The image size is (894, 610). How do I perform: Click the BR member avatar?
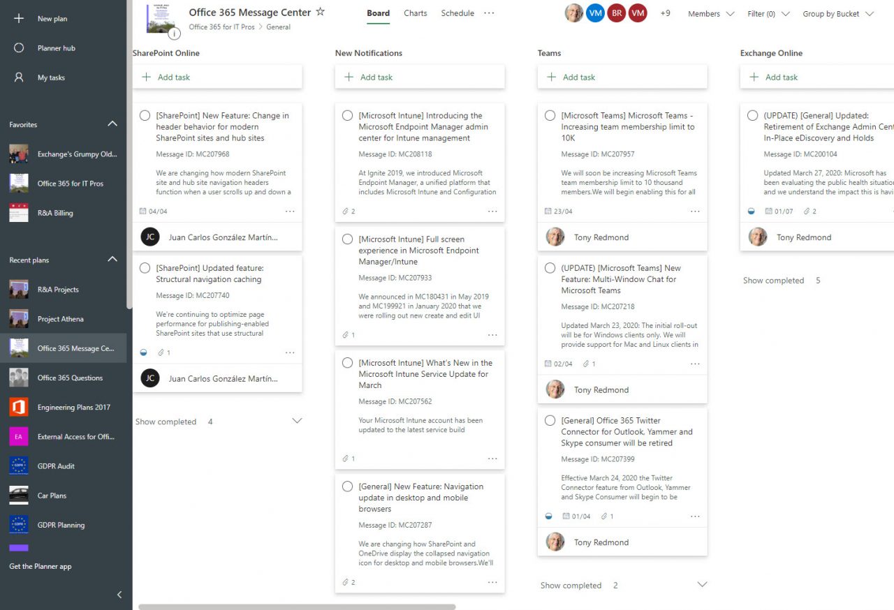point(616,13)
